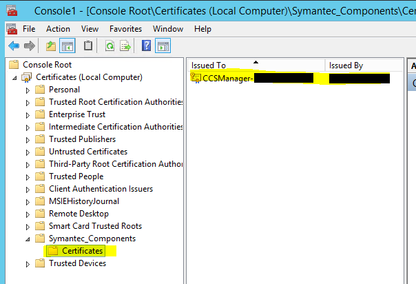The width and height of the screenshot is (416, 284).
Task: Open the Action menu
Action: click(x=58, y=29)
